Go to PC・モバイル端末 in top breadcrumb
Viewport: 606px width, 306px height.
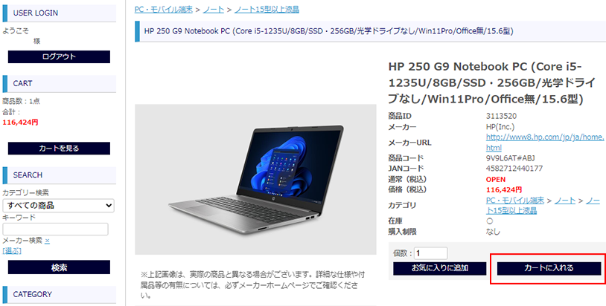(x=164, y=10)
